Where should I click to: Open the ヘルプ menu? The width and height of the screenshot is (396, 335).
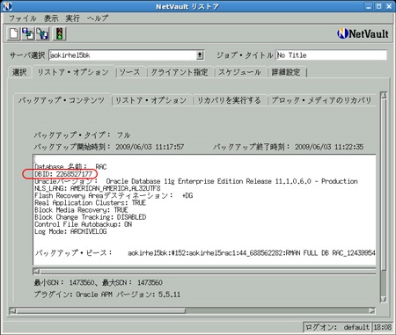(x=98, y=18)
